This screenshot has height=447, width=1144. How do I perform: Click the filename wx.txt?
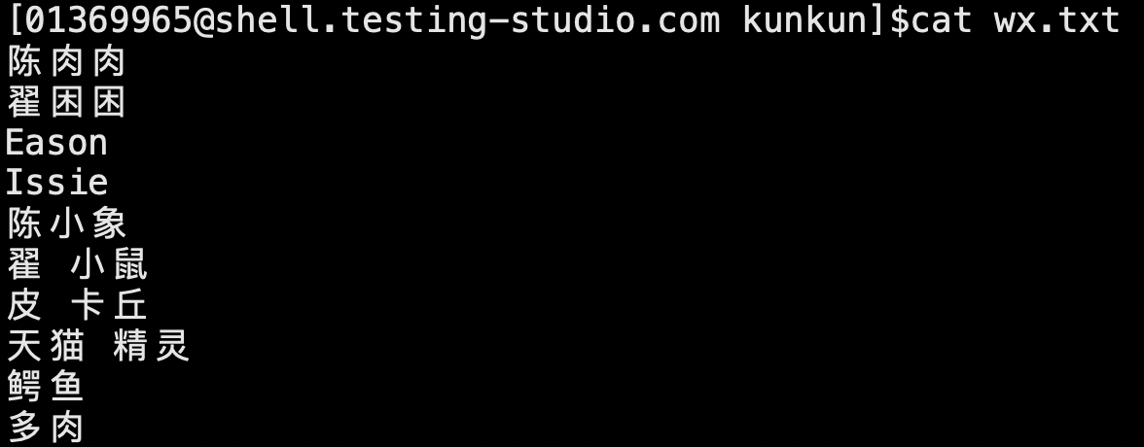pyautogui.click(x=1056, y=21)
